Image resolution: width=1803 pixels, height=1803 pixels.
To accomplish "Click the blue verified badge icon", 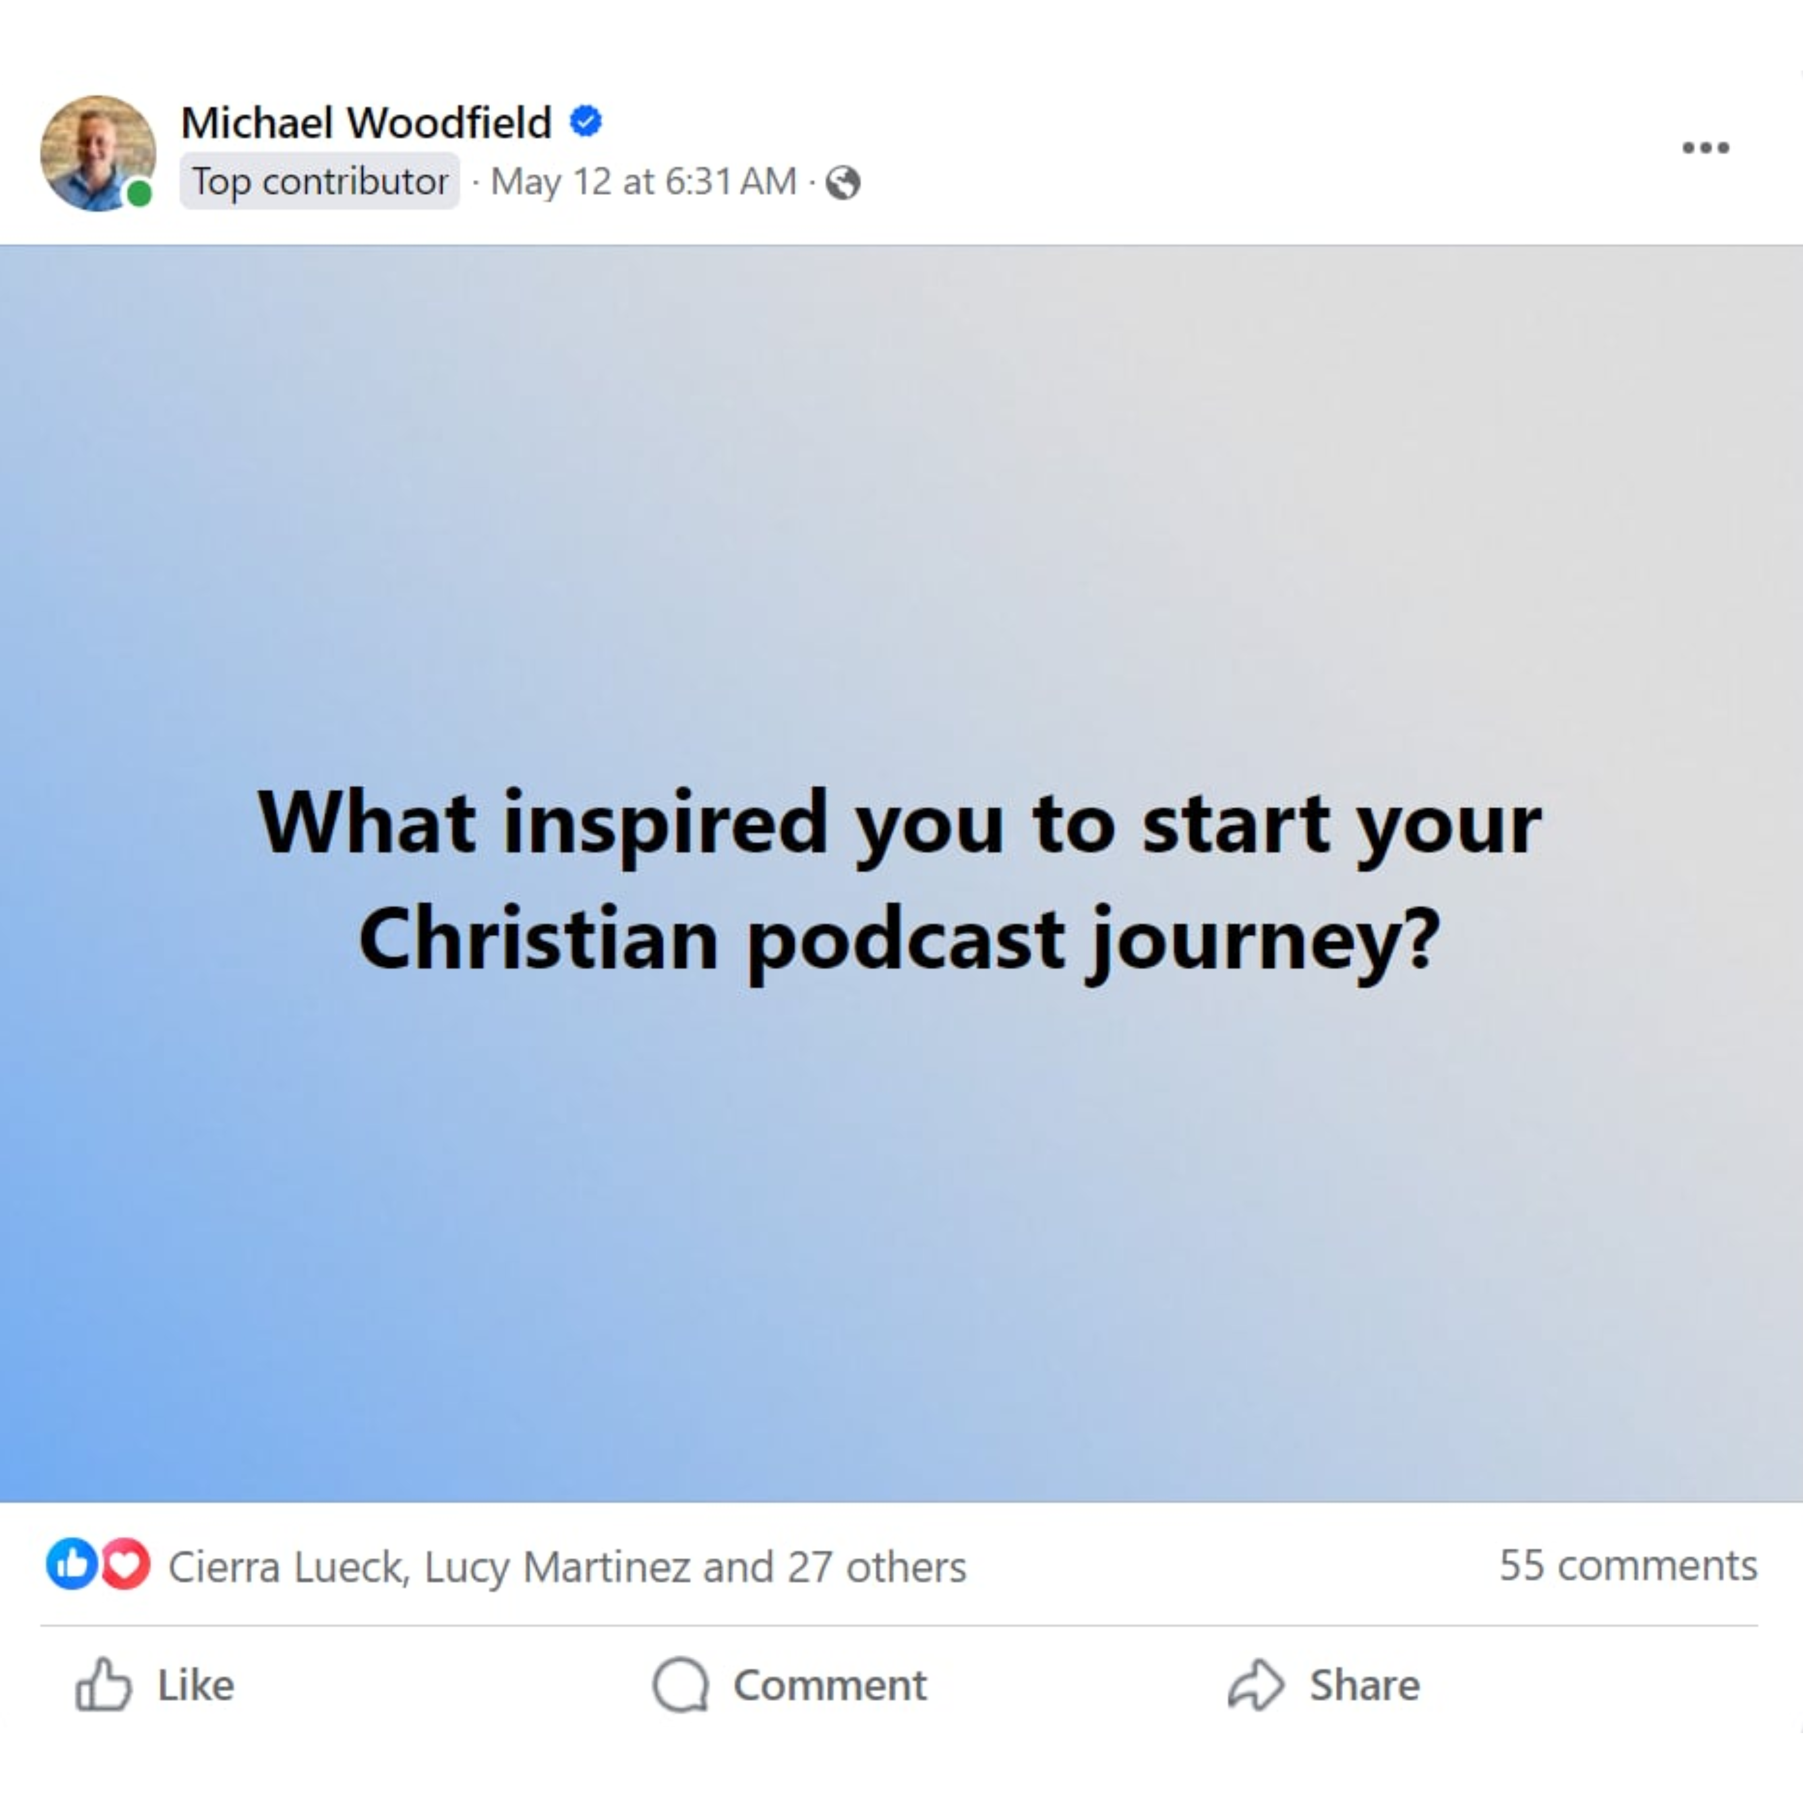I will (586, 121).
